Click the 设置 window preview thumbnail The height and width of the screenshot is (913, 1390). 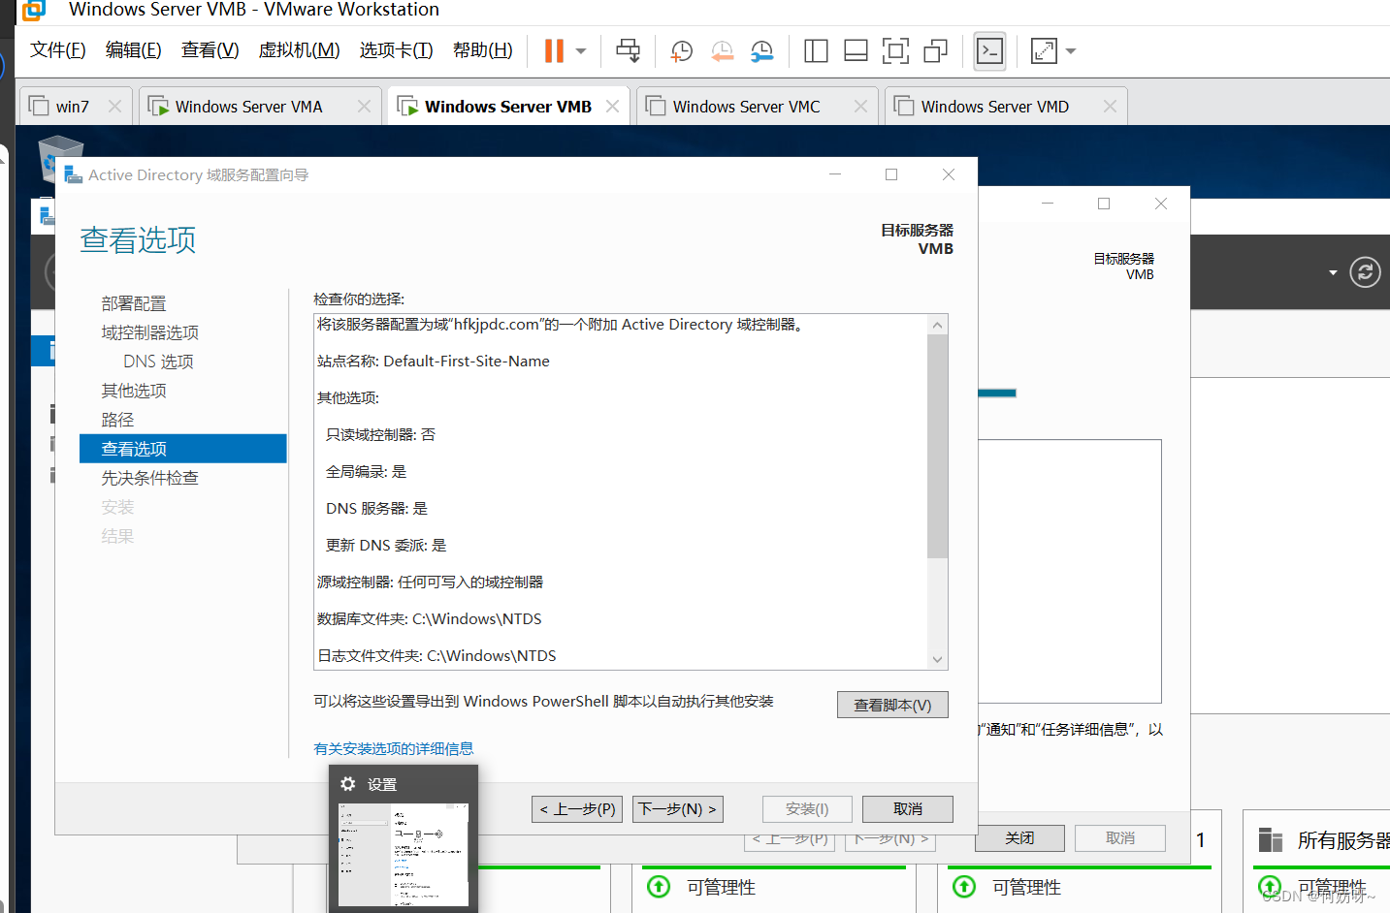click(x=404, y=855)
